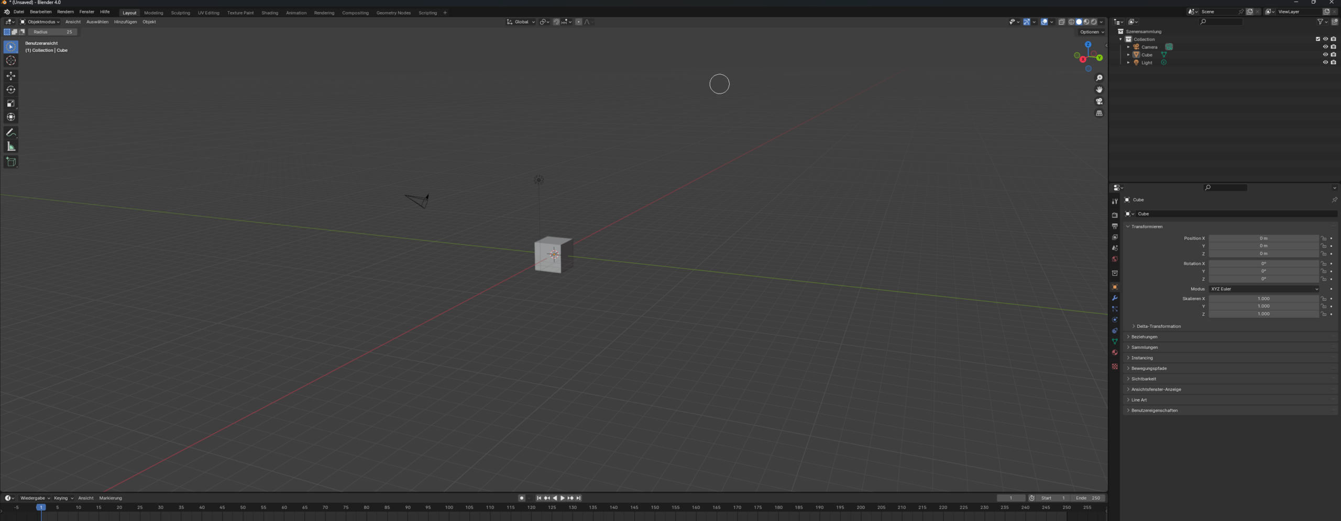Switch to the Shading workspace tab
This screenshot has height=521, width=1341.
270,13
